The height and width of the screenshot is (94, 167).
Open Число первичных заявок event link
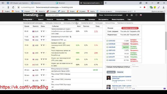coord(61,53)
